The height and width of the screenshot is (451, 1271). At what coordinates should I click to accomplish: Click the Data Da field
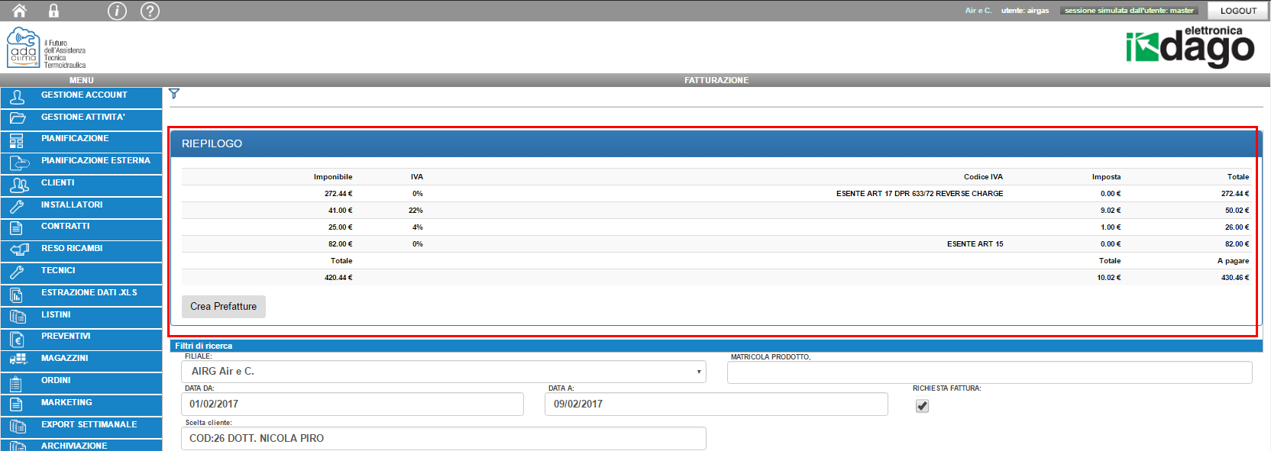(353, 404)
